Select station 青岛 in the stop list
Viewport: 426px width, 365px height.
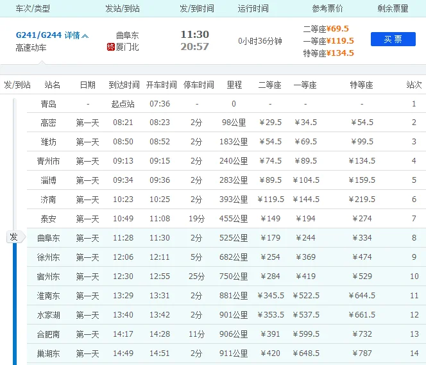[x=48, y=104]
